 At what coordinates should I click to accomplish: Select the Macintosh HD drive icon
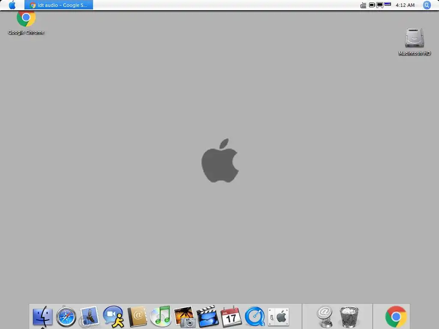(415, 42)
